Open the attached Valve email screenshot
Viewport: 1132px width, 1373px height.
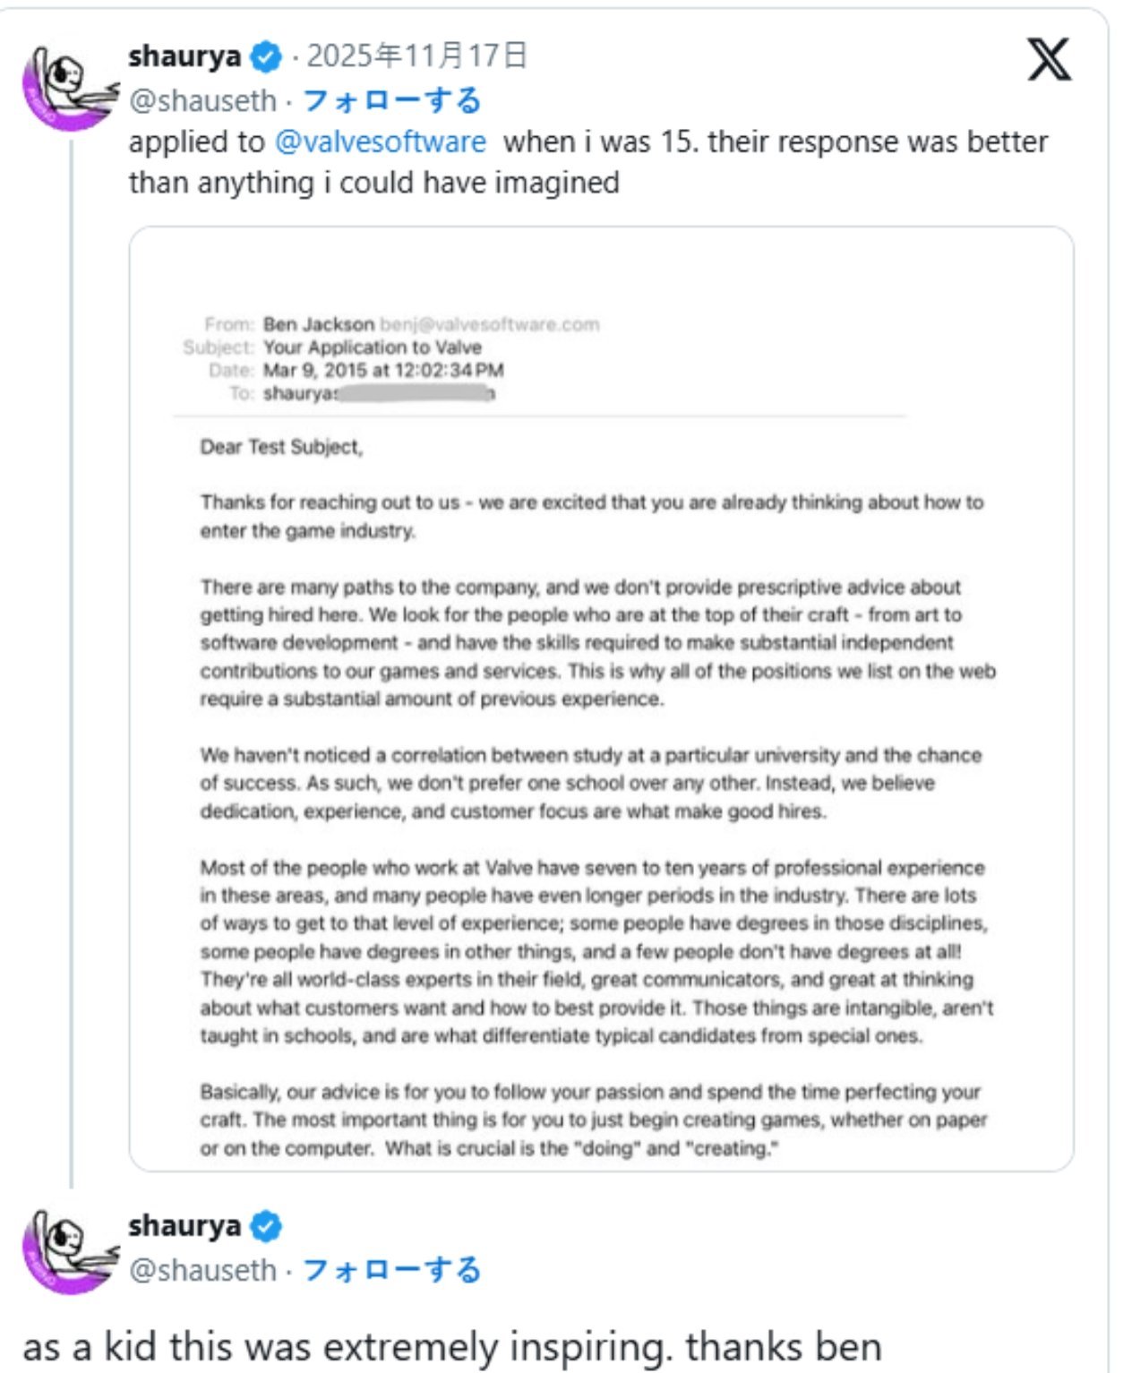tap(601, 699)
